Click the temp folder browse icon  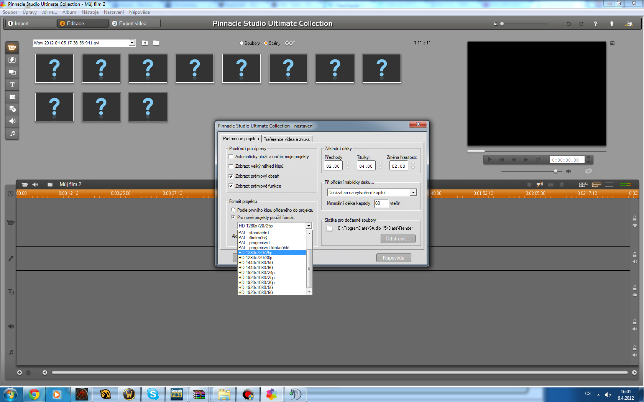pyautogui.click(x=330, y=229)
